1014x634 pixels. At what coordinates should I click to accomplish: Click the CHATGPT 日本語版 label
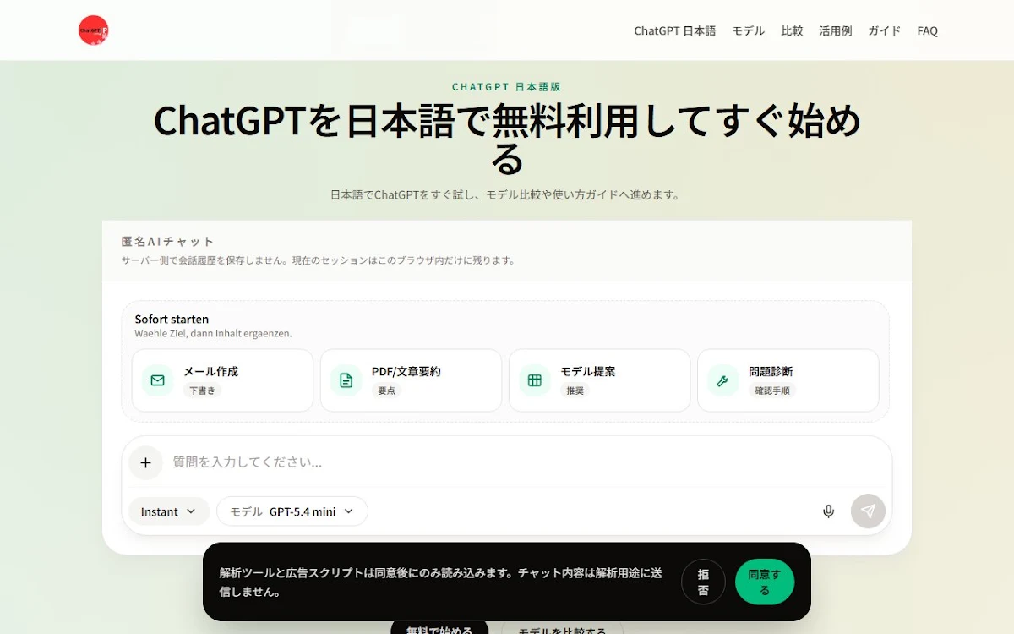click(x=506, y=87)
